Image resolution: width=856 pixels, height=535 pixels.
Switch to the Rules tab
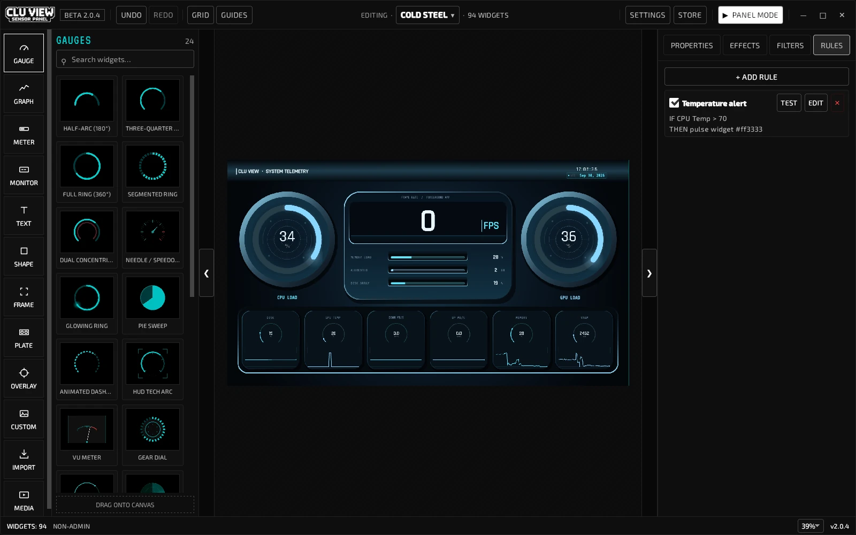[x=831, y=45]
